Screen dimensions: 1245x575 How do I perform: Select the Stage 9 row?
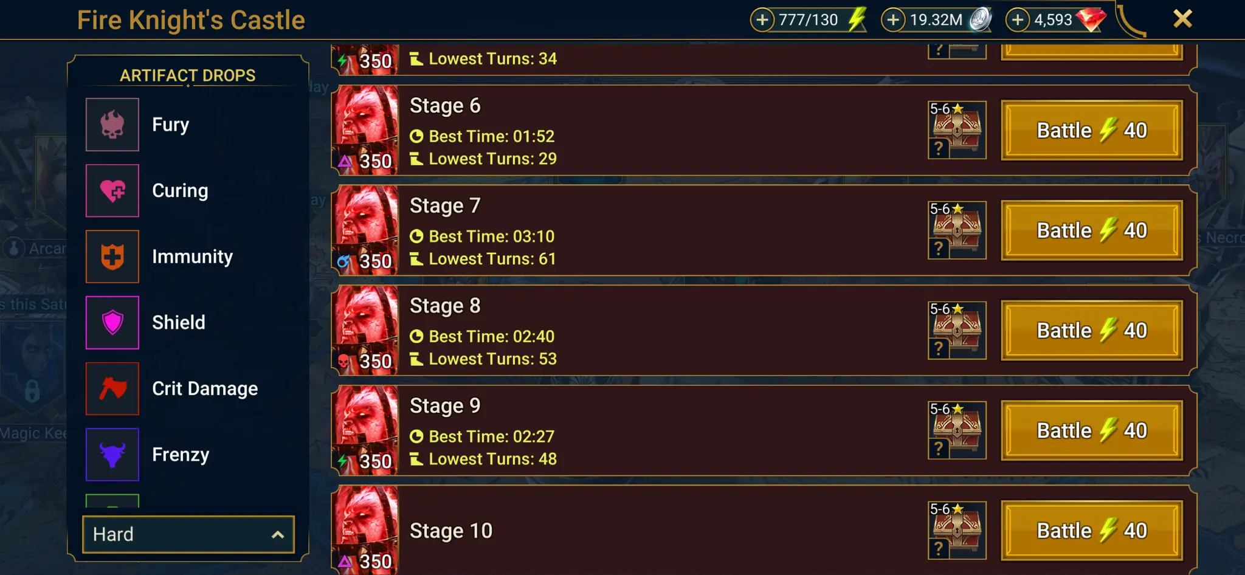[764, 430]
